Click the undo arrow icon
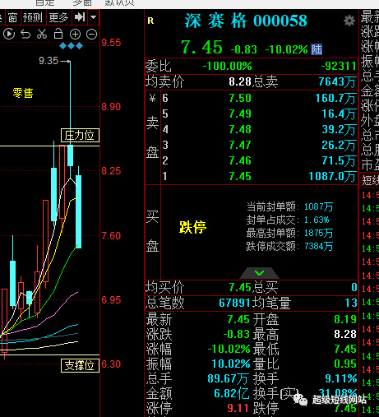 tap(25, 35)
